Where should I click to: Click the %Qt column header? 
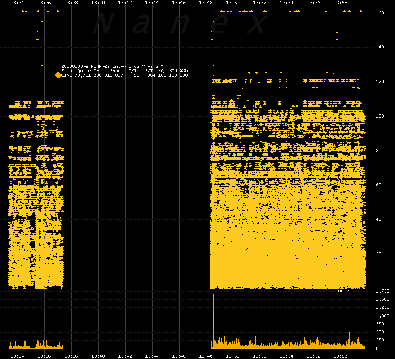[x=162, y=71]
